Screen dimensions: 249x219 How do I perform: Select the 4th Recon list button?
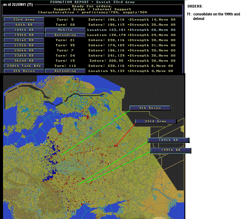(x=24, y=71)
